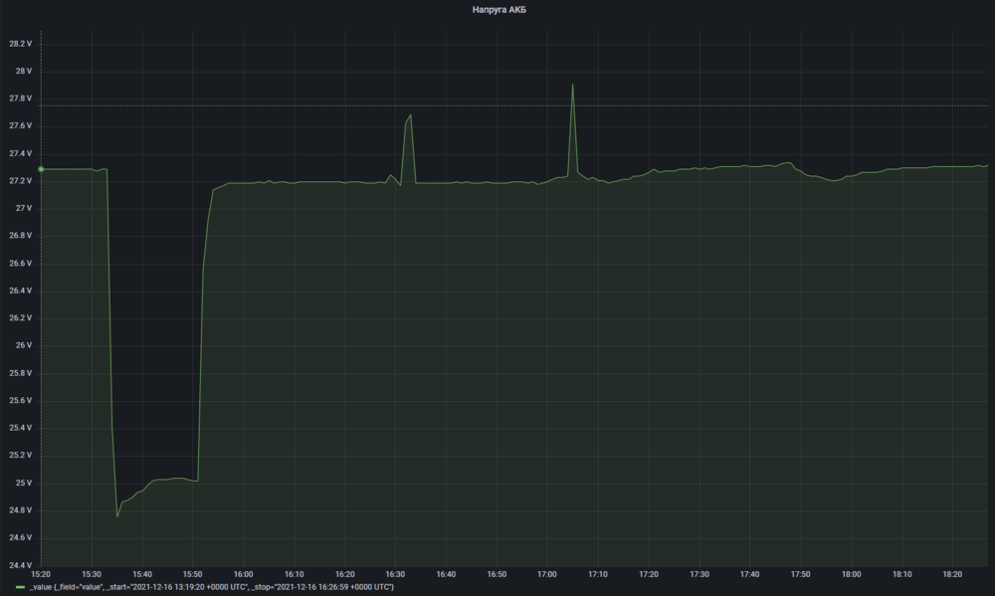This screenshot has width=995, height=596.
Task: Click the end of the line near 18:25
Action: coord(985,165)
